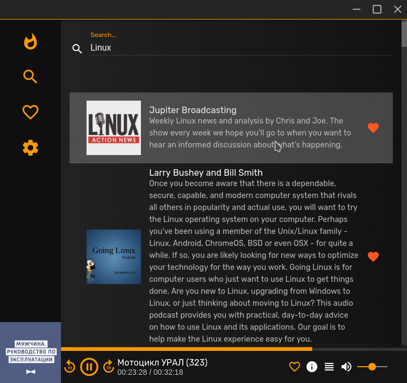Seek on the orange playback progress bar
The height and width of the screenshot is (383, 407).
coord(234,349)
